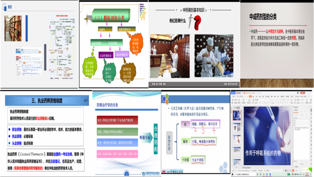This screenshot has width=314, height=177.
Task: Click the Paste icon in WPS ribbon
Action: [232, 100]
